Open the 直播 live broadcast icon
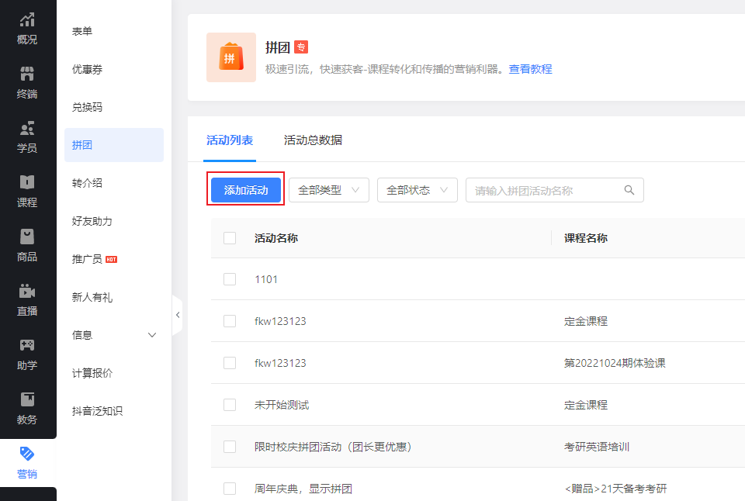This screenshot has height=501, width=745. 27,291
